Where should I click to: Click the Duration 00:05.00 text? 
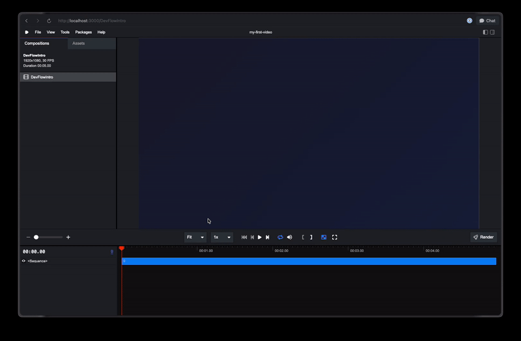[37, 66]
